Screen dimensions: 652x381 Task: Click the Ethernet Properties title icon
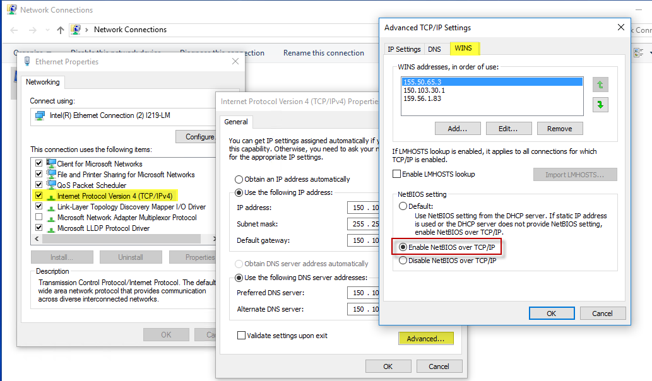(27, 61)
